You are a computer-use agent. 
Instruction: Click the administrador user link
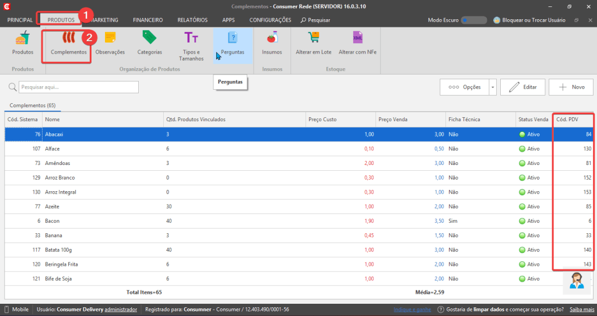[x=121, y=310]
